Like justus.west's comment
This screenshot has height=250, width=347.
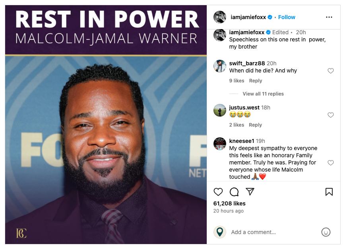click(331, 115)
